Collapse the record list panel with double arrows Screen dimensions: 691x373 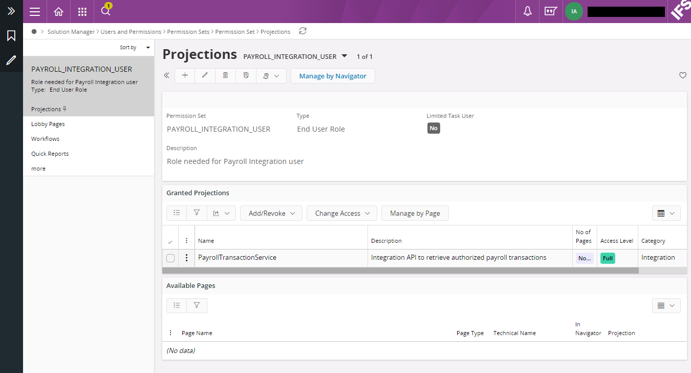[x=166, y=76]
